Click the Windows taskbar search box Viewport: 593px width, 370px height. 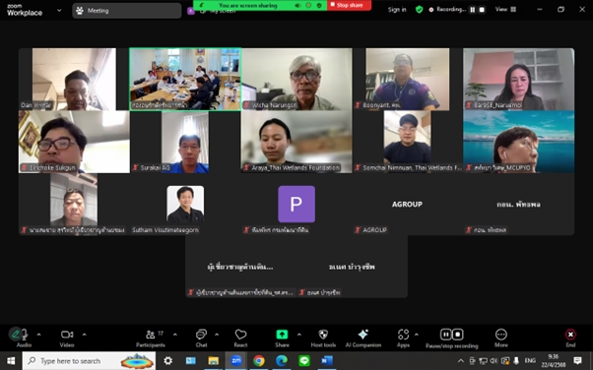point(89,361)
